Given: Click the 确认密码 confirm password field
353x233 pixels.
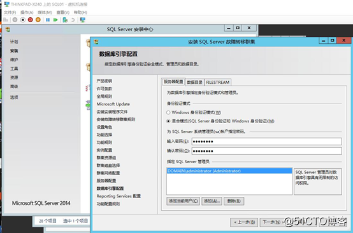Looking at the screenshot, I should 267,151.
